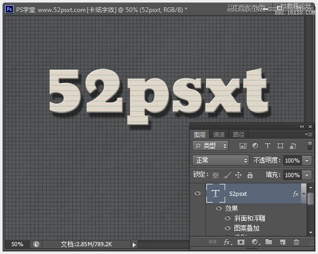This screenshot has width=318, height=254.
Task: Click the Photoshop Ps logo icon
Action: click(x=9, y=9)
